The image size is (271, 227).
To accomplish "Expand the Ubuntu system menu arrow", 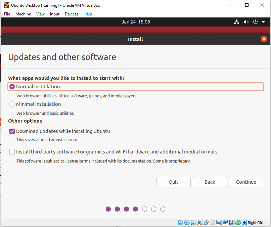I will tap(263, 22).
